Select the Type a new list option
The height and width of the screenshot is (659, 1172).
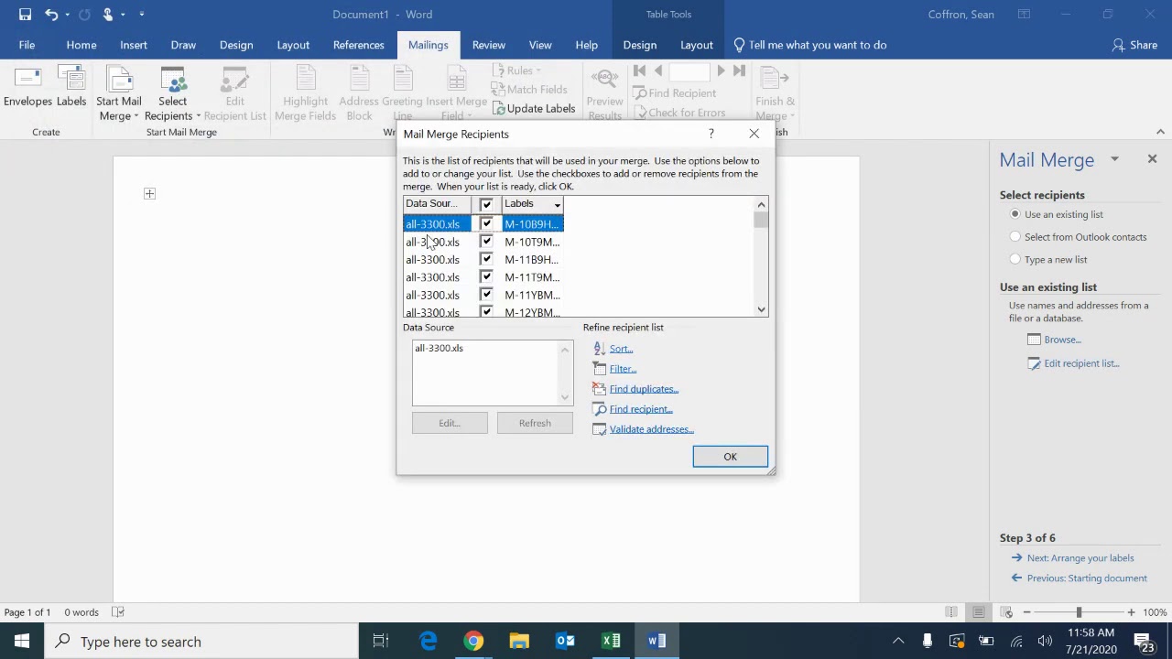1015,260
